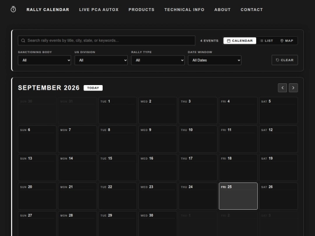Viewport: 315px width, 236px height.
Task: Open US Division dropdown
Action: (101, 60)
